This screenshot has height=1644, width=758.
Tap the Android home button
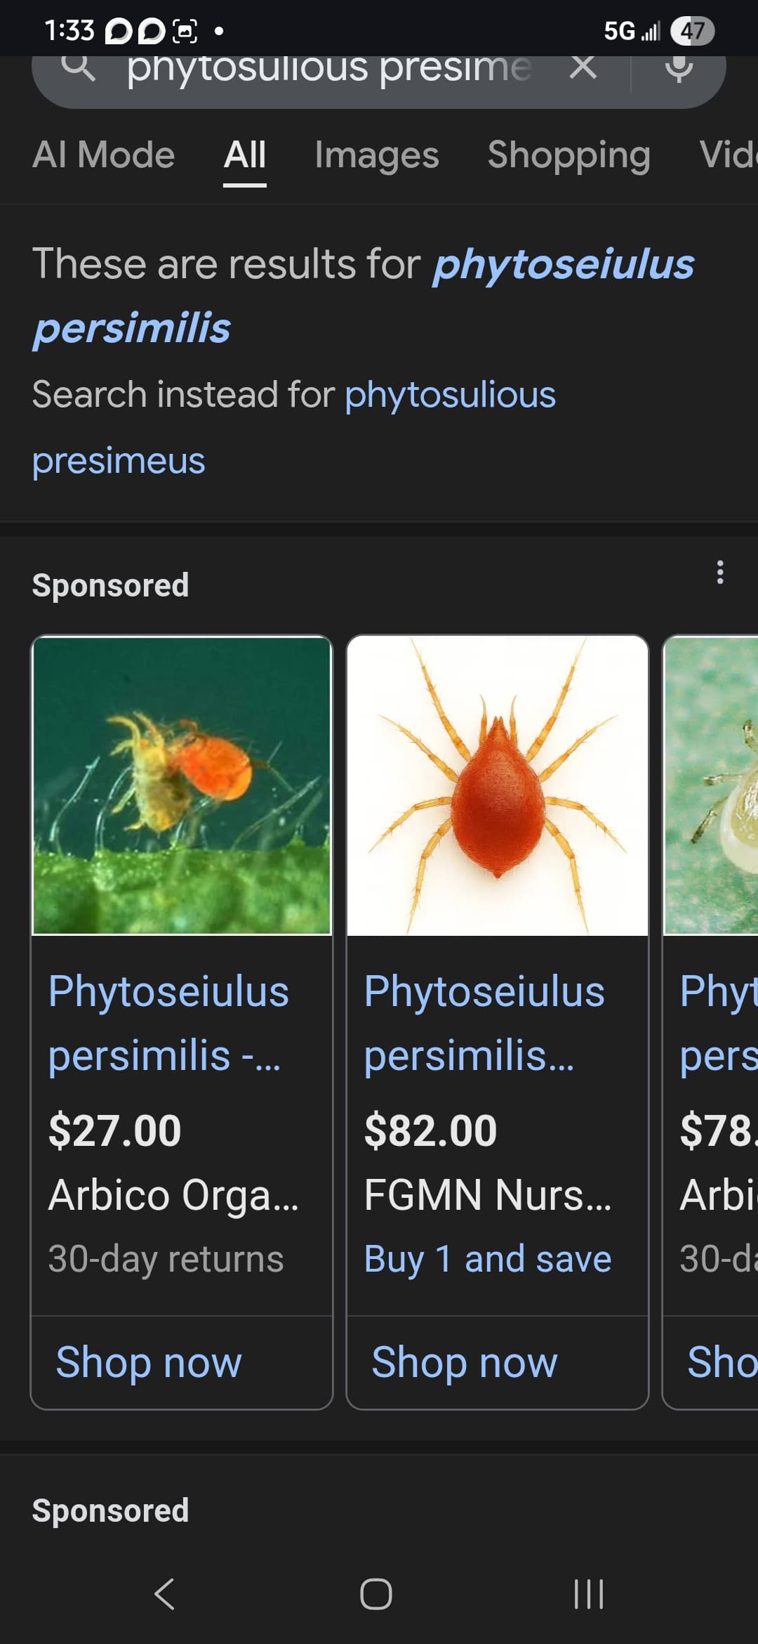click(376, 1593)
